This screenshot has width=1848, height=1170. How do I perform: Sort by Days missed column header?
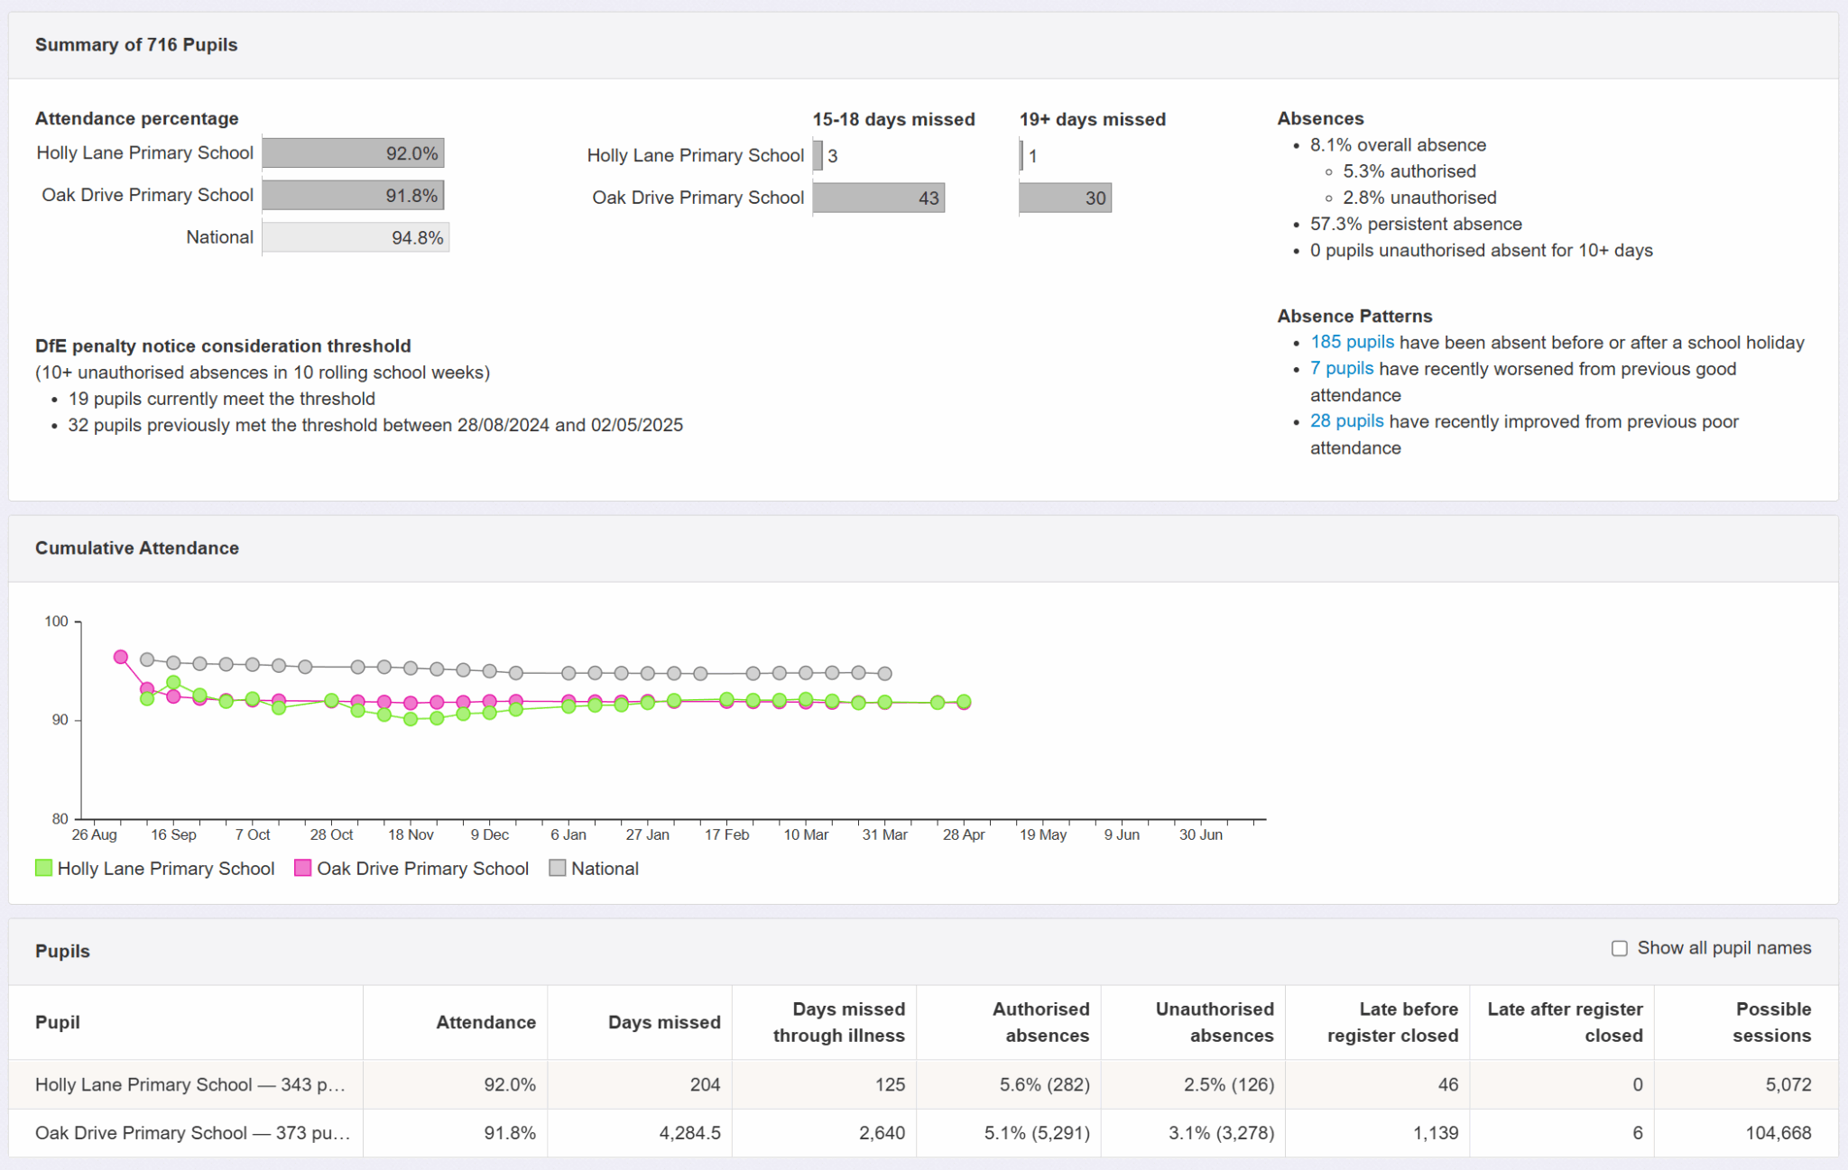[x=663, y=1022]
